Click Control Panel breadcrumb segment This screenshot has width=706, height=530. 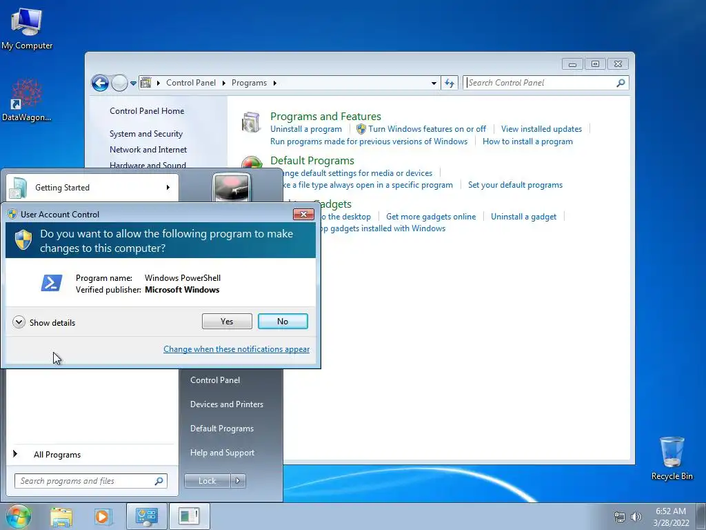191,83
